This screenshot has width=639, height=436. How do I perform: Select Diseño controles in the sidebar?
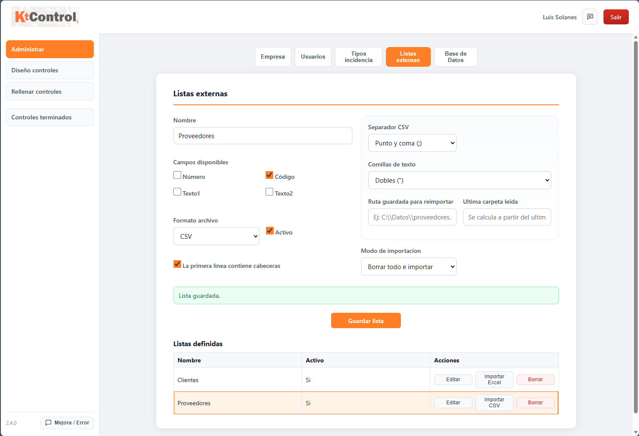tap(50, 70)
